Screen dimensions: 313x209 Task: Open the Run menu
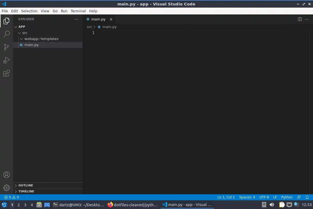click(x=64, y=11)
